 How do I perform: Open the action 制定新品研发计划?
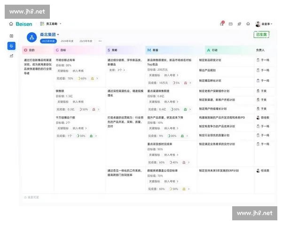point(210,60)
